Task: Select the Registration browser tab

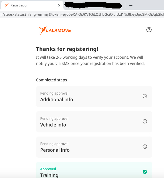Action: 28,5
